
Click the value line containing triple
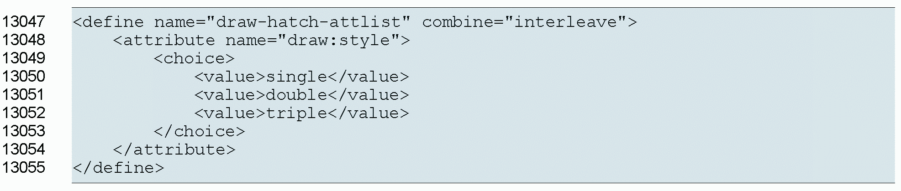coord(301,113)
